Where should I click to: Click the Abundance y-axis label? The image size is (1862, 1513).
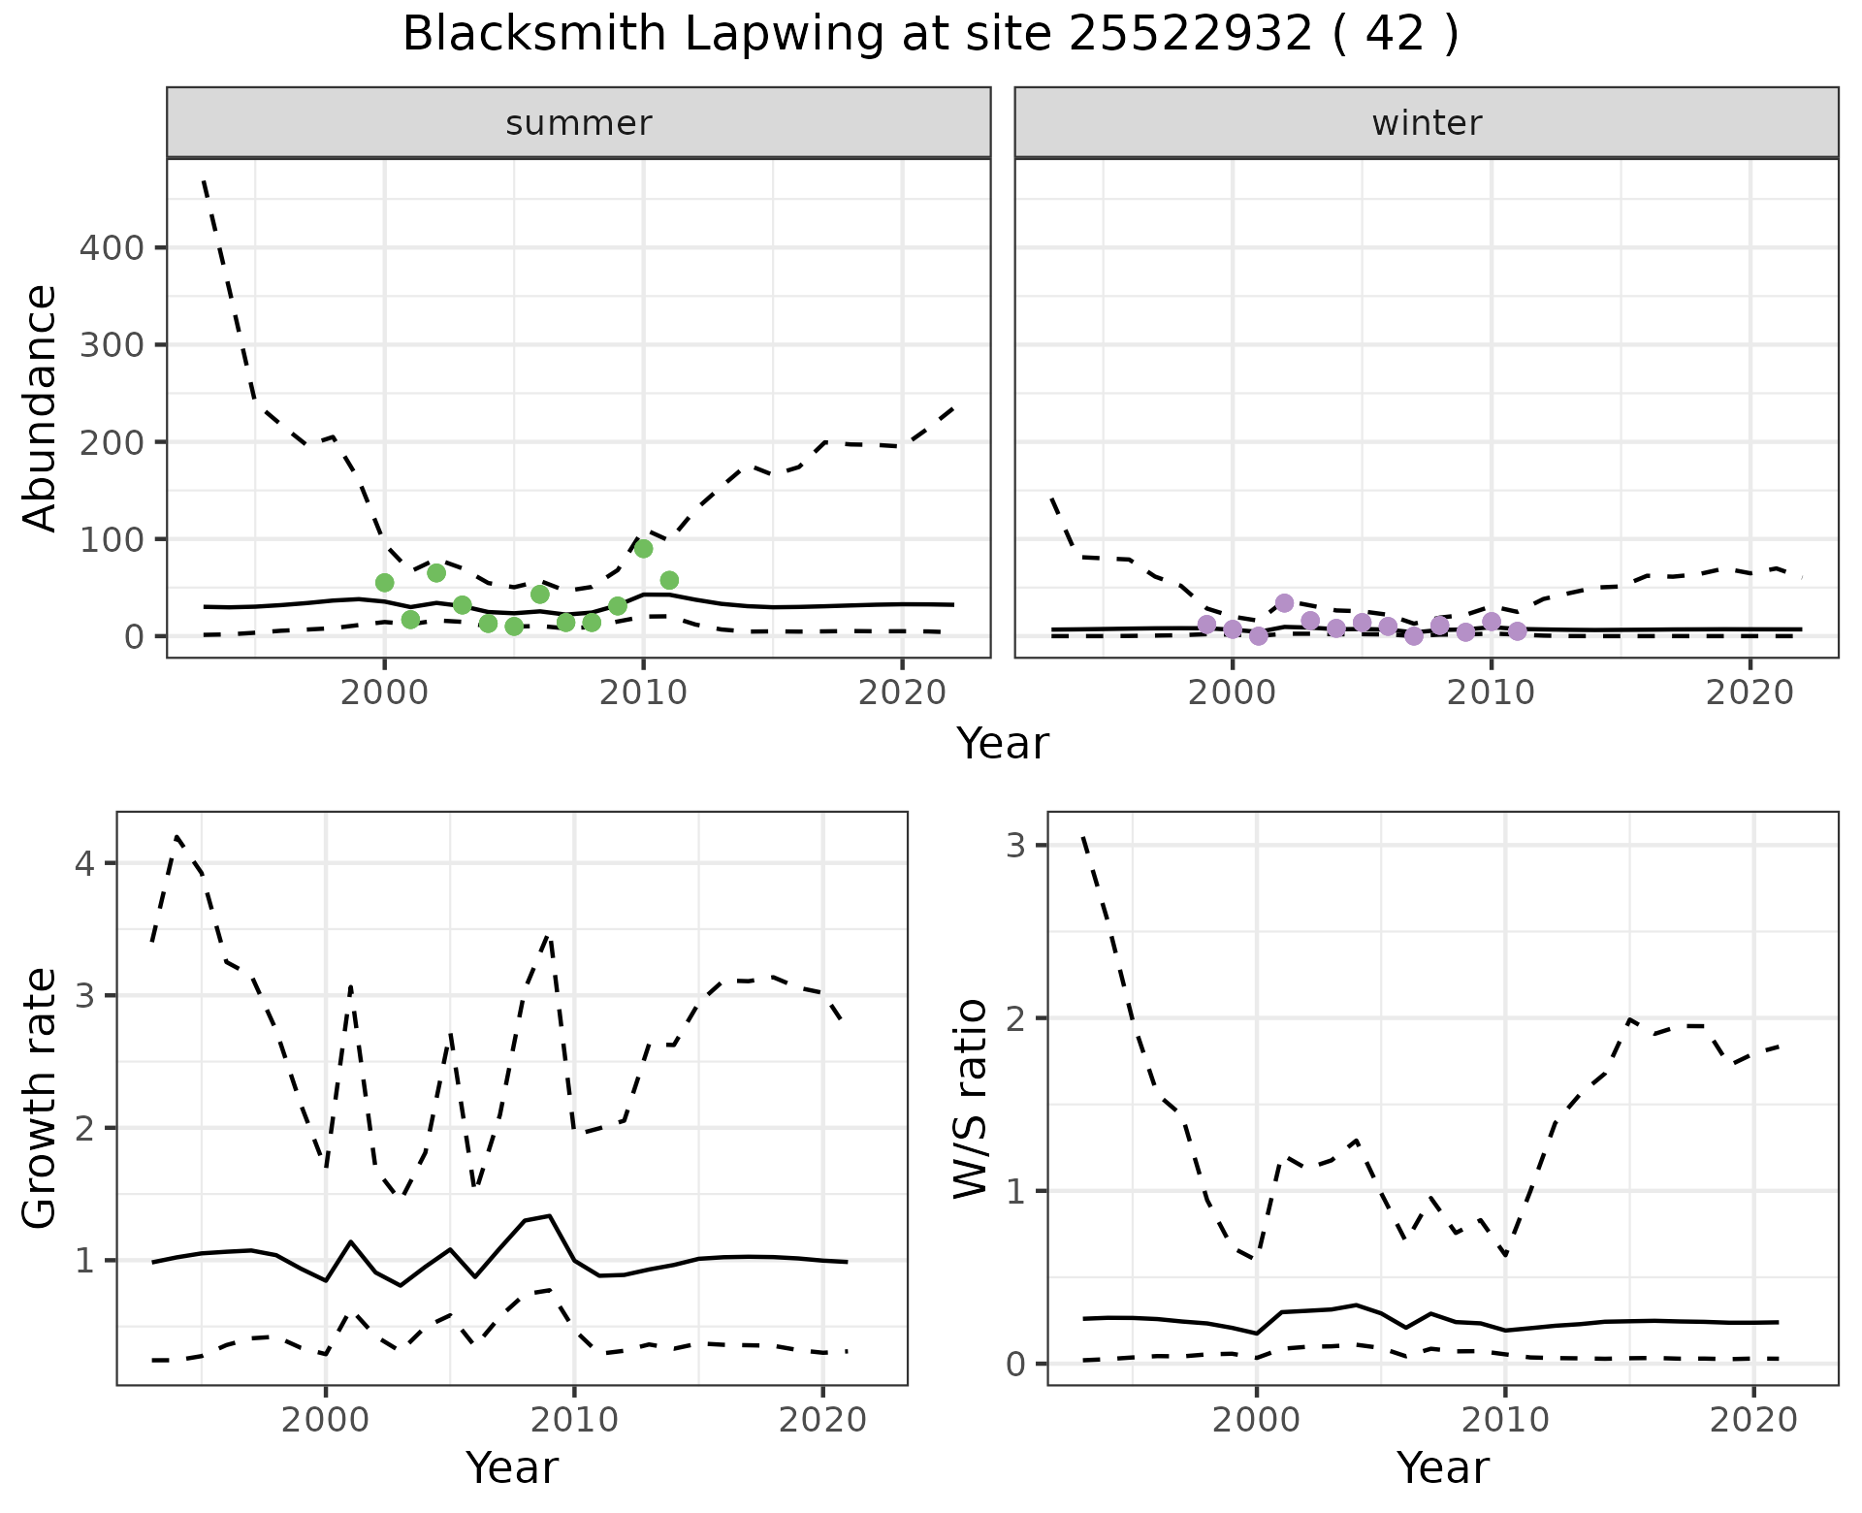[x=41, y=407]
